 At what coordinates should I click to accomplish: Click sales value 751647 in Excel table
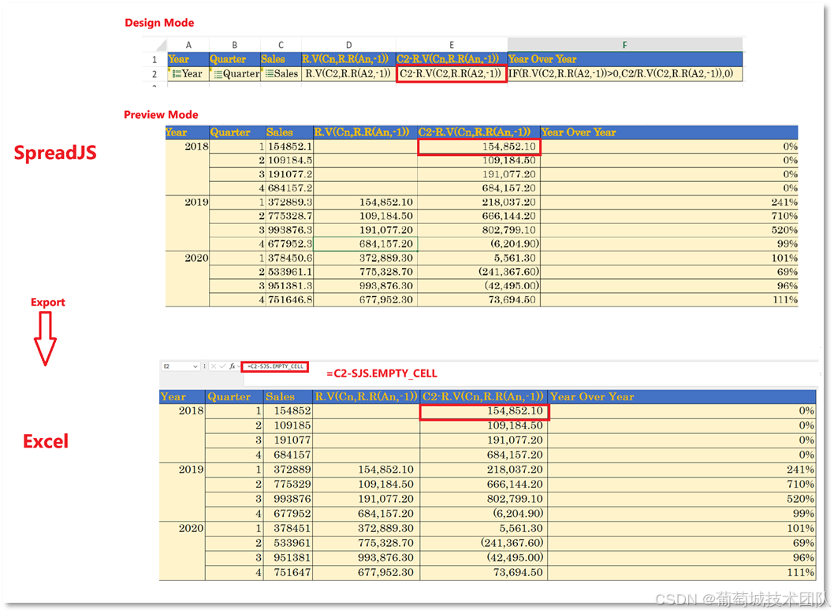(288, 573)
